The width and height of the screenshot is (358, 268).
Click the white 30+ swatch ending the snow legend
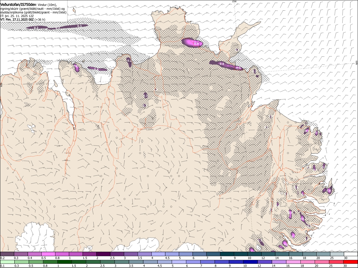[x=350, y=254]
